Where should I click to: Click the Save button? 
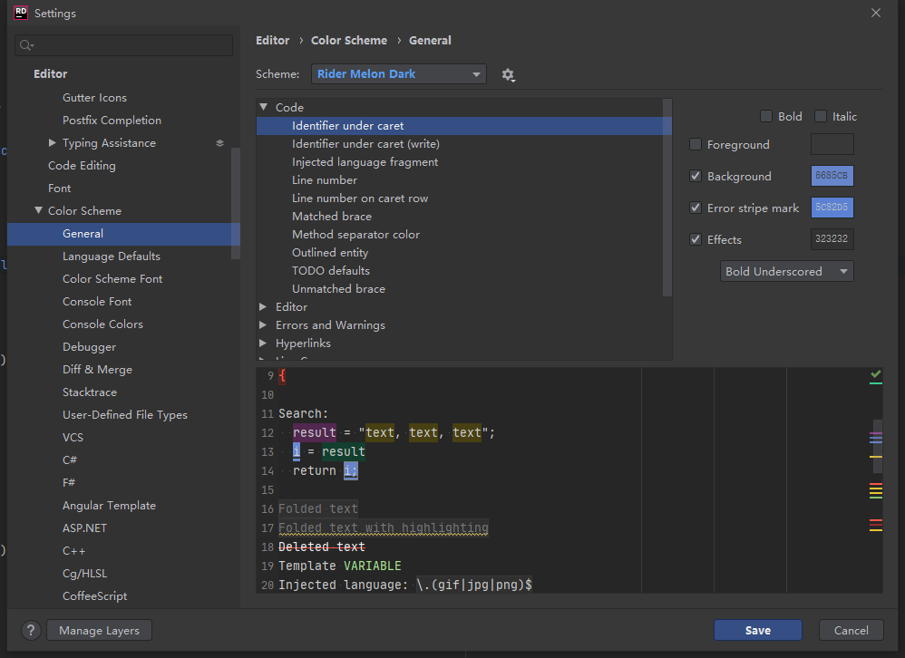pyautogui.click(x=758, y=630)
